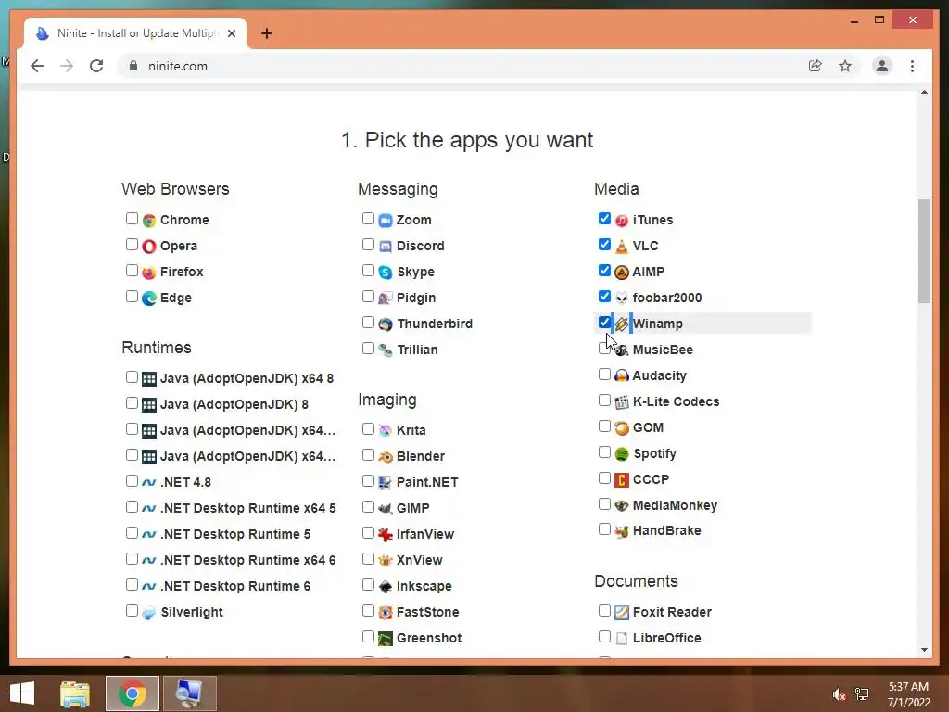Click the Zoom app icon
The height and width of the screenshot is (712, 949).
pos(386,221)
